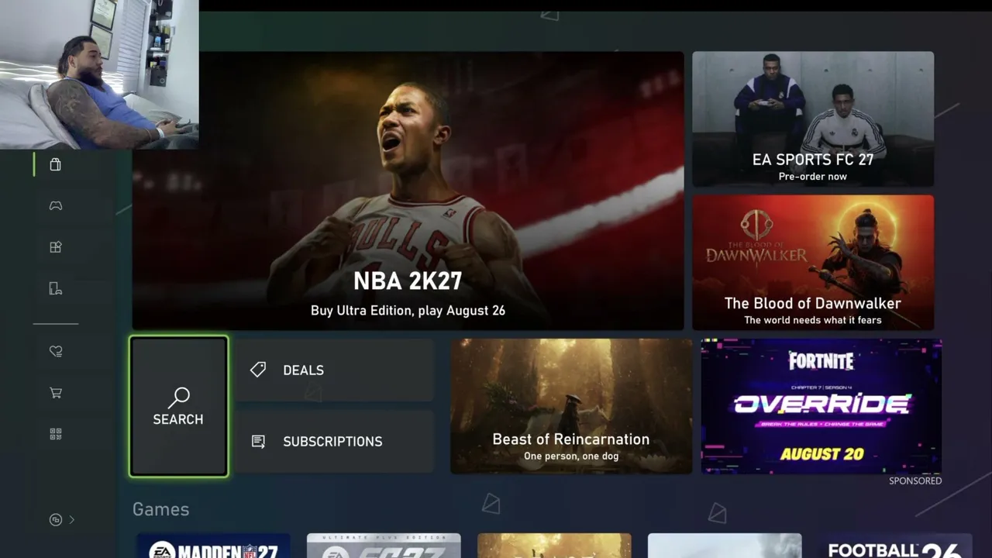
Task: Open the Madden NFL 27 game card
Action: [213, 546]
